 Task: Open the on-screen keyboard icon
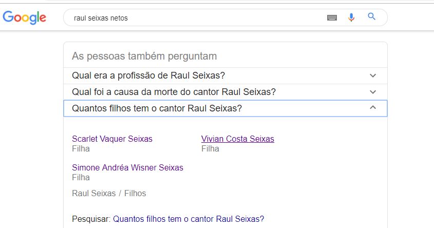pyautogui.click(x=332, y=17)
